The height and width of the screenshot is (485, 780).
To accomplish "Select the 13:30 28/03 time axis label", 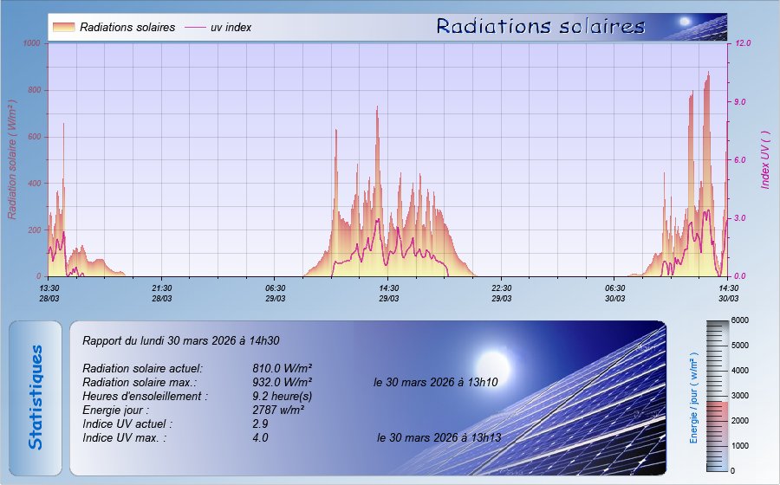I will pos(49,293).
